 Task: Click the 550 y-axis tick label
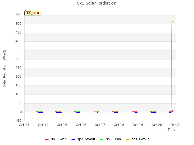18,15
